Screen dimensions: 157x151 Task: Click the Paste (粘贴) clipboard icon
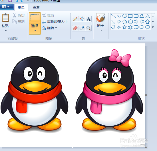pos(5,18)
